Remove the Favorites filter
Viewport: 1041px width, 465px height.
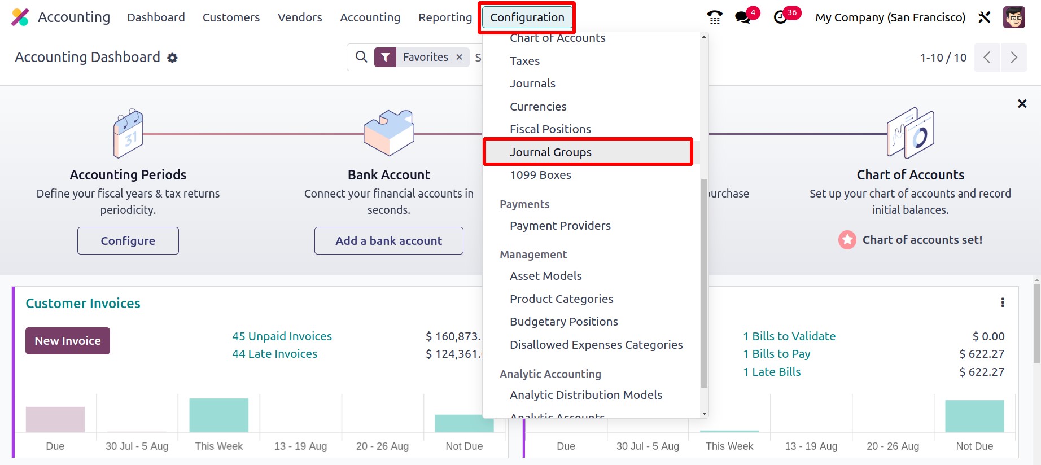pyautogui.click(x=459, y=57)
